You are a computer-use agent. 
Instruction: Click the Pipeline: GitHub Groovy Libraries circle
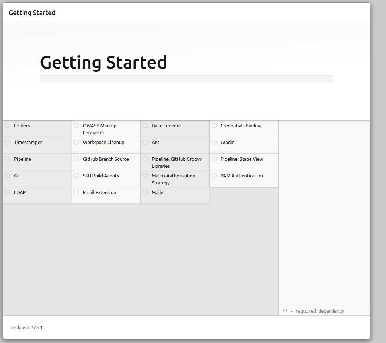click(145, 159)
